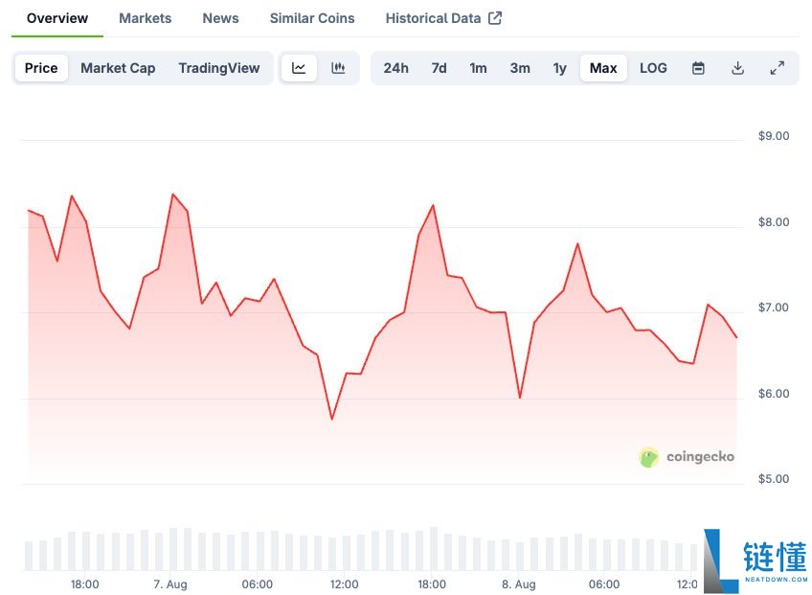Download chart data icon
The width and height of the screenshot is (812, 595).
(737, 68)
